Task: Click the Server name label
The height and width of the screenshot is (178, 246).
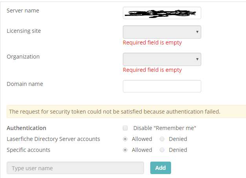Action: tap(23, 10)
